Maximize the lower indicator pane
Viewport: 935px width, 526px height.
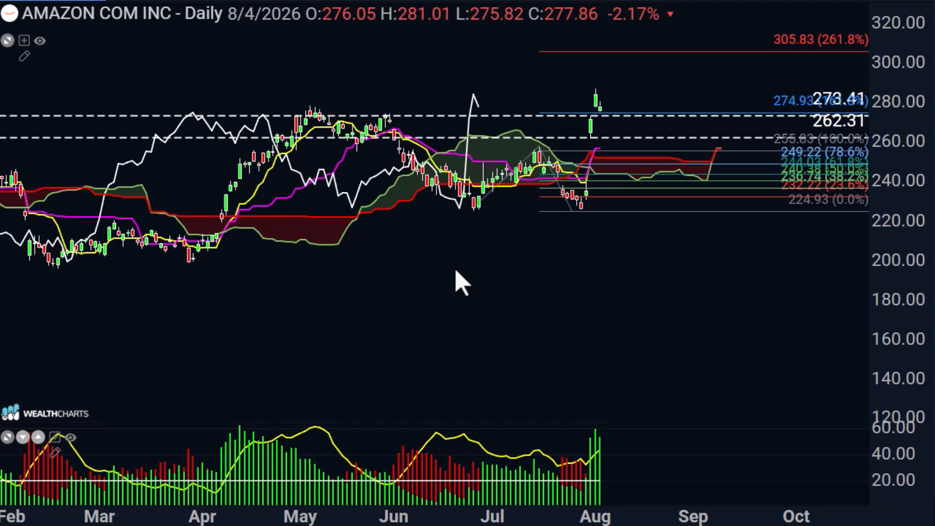point(7,437)
